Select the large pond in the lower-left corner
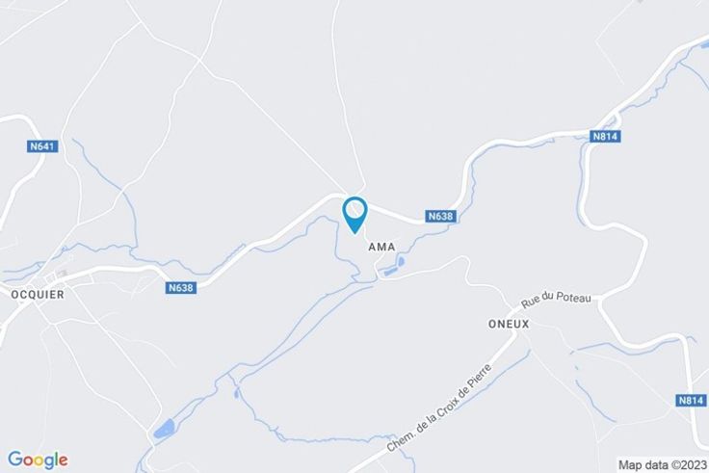Viewport: 709px width, 473px height. (165, 429)
